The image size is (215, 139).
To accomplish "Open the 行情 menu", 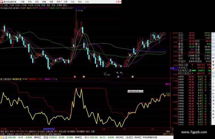I will pyautogui.click(x=22, y=2).
